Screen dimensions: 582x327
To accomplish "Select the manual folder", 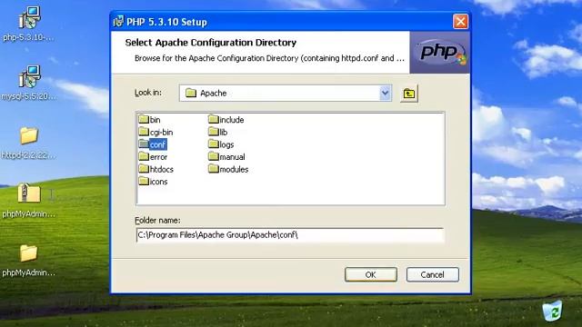I will coord(226,157).
